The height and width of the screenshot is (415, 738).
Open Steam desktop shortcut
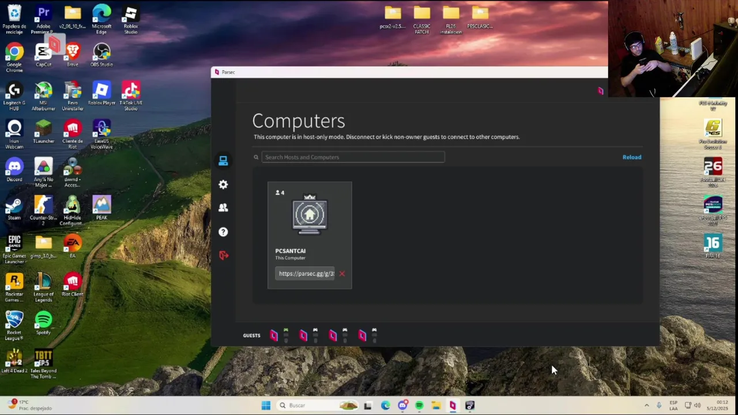[x=14, y=209]
